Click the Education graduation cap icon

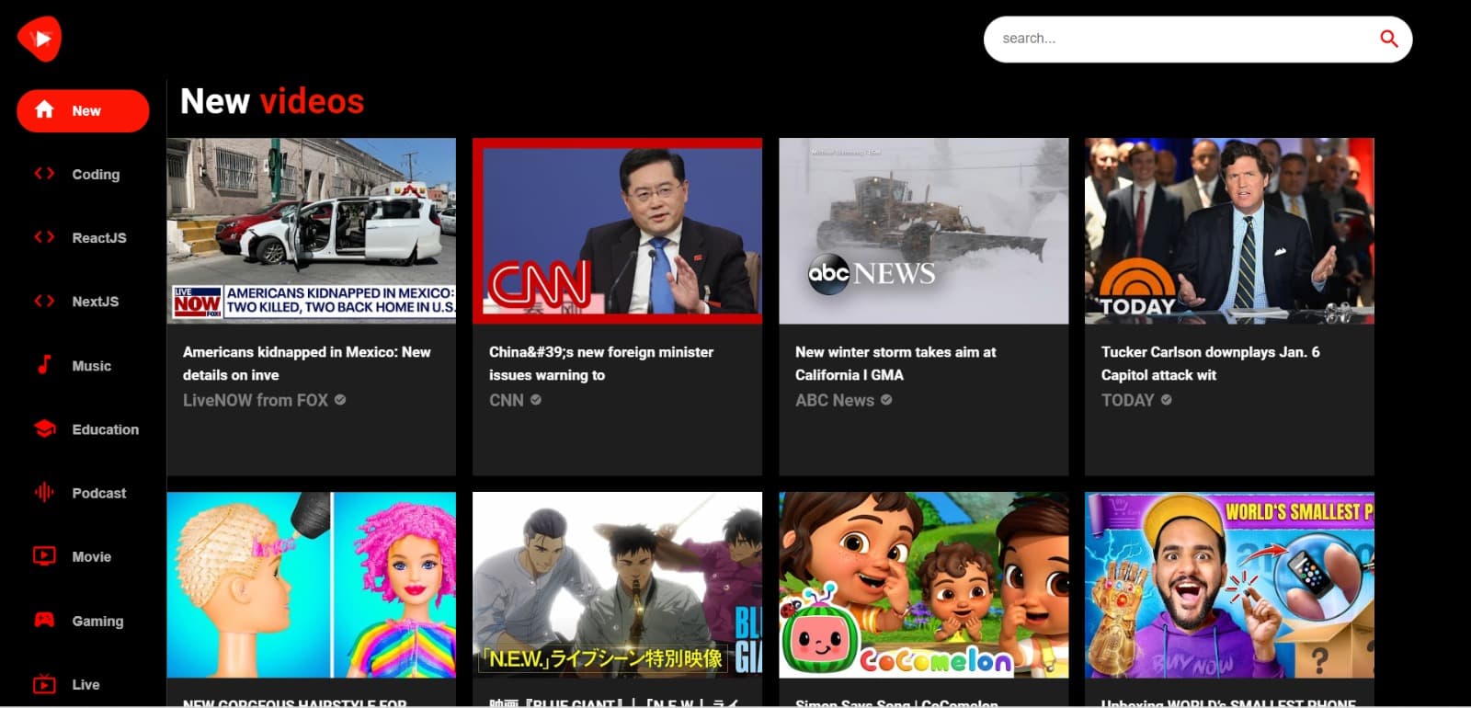click(x=44, y=428)
